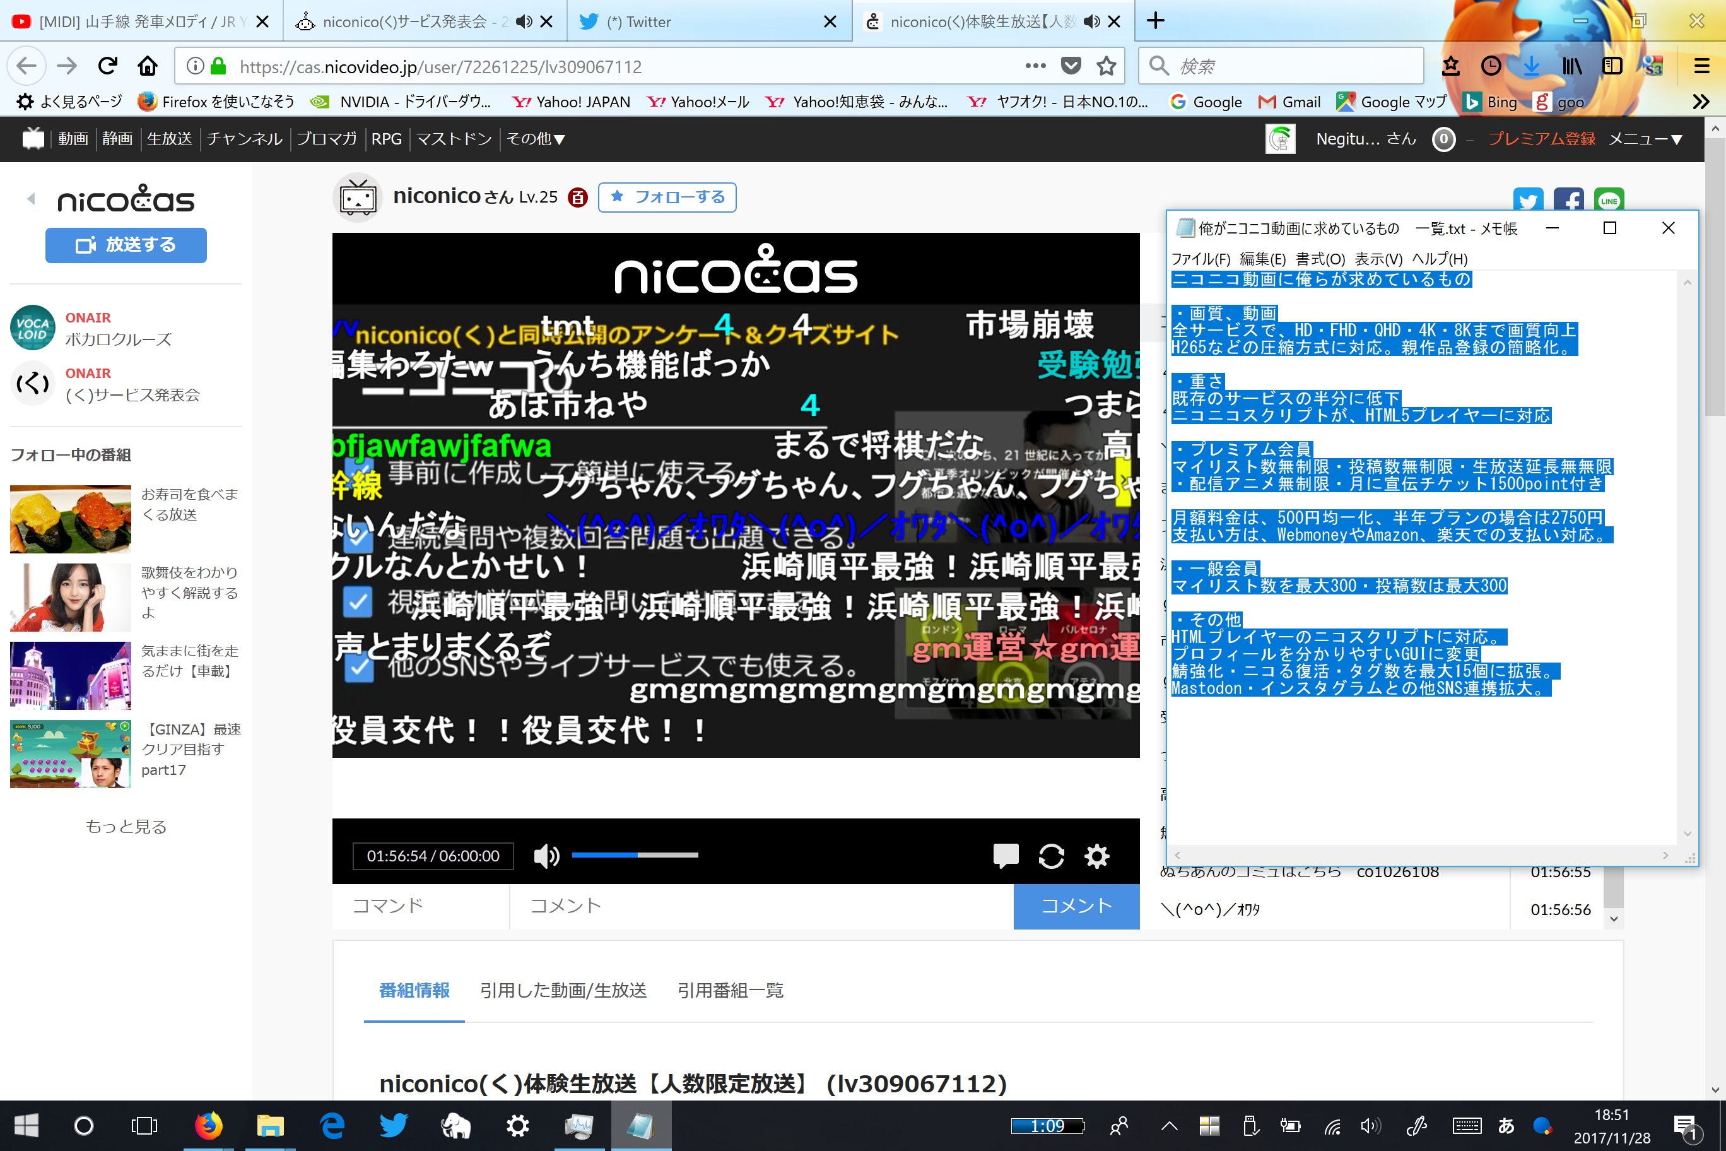
Task: Open the Firefox downloads panel
Action: [1531, 66]
